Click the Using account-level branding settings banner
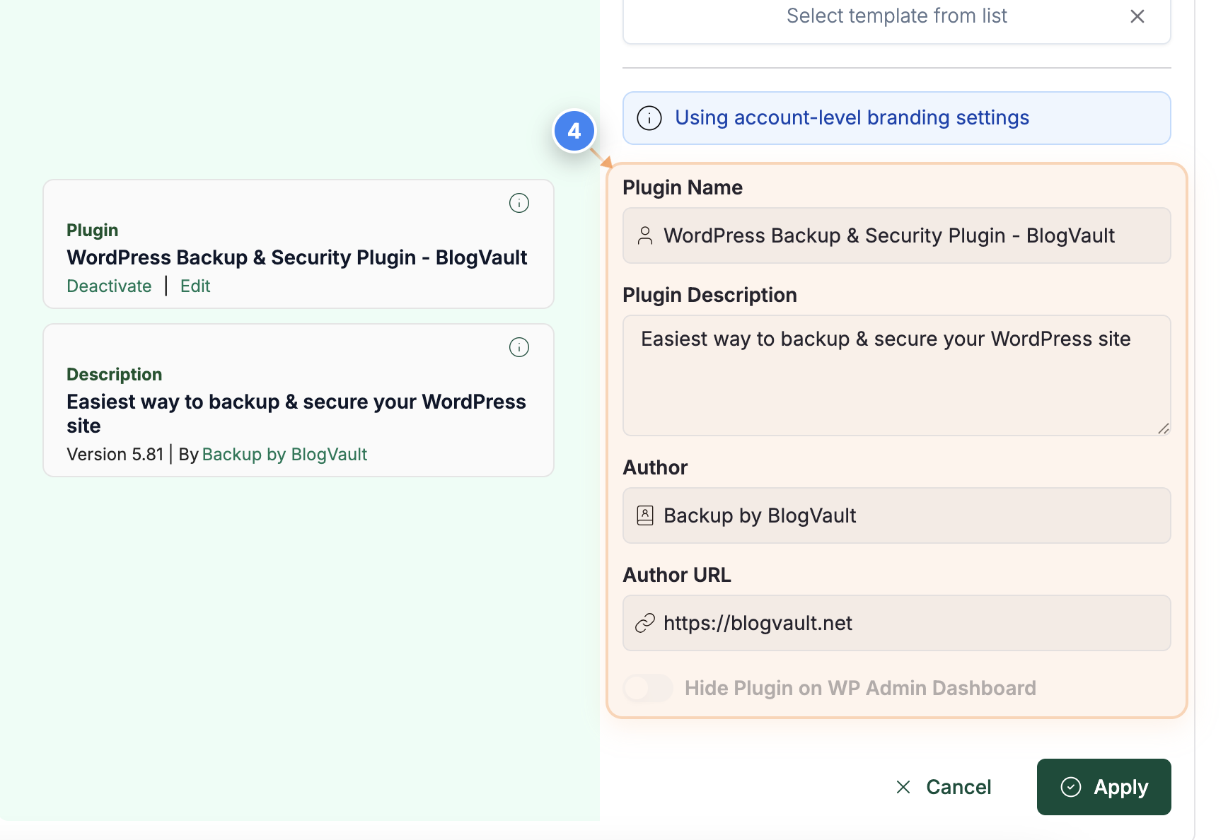Image resolution: width=1228 pixels, height=840 pixels. click(896, 118)
